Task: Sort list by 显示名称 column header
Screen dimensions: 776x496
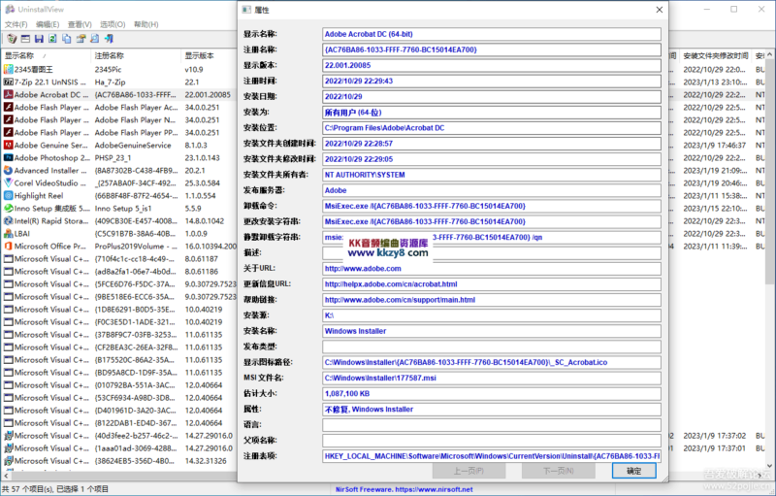Action: [x=47, y=55]
